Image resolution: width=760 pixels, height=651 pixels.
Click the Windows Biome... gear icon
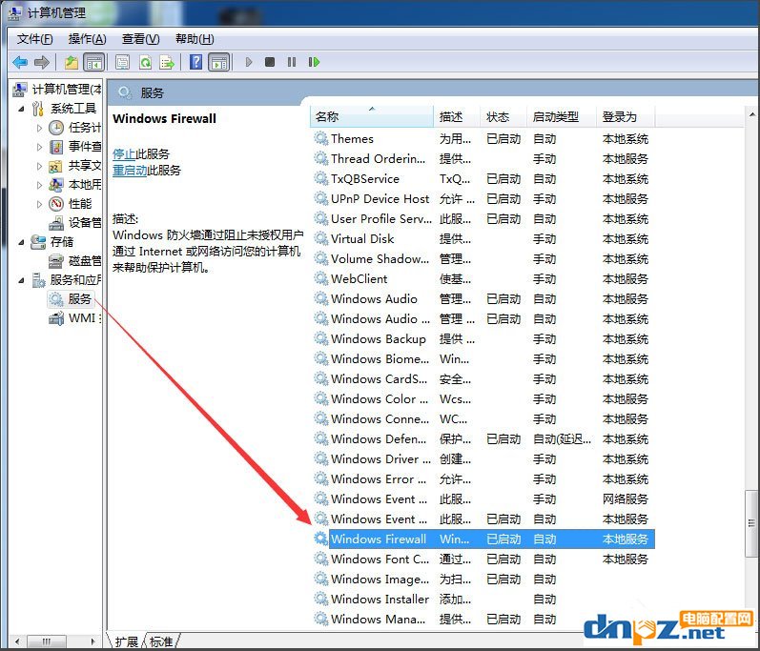[x=320, y=359]
